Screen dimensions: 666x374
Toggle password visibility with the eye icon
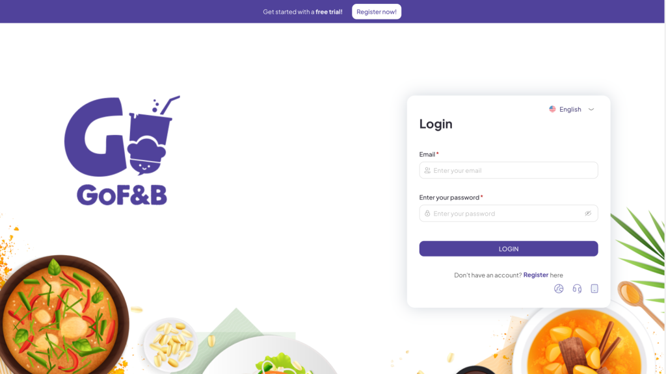[588, 213]
